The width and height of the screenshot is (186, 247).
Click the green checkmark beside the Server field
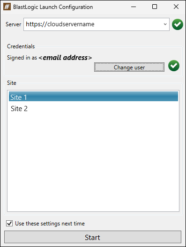178,24
